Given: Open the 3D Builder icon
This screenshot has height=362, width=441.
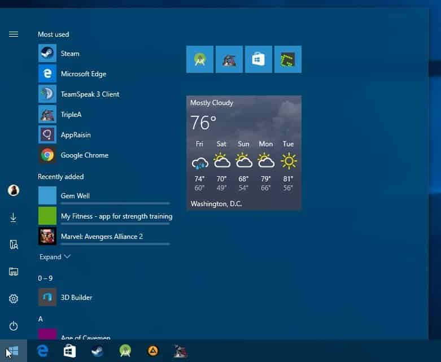Looking at the screenshot, I should 47,297.
